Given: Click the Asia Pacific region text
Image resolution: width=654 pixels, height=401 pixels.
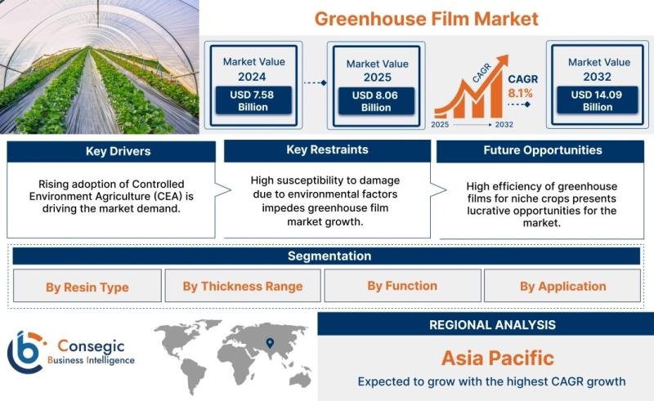Looking at the screenshot, I should [x=498, y=358].
